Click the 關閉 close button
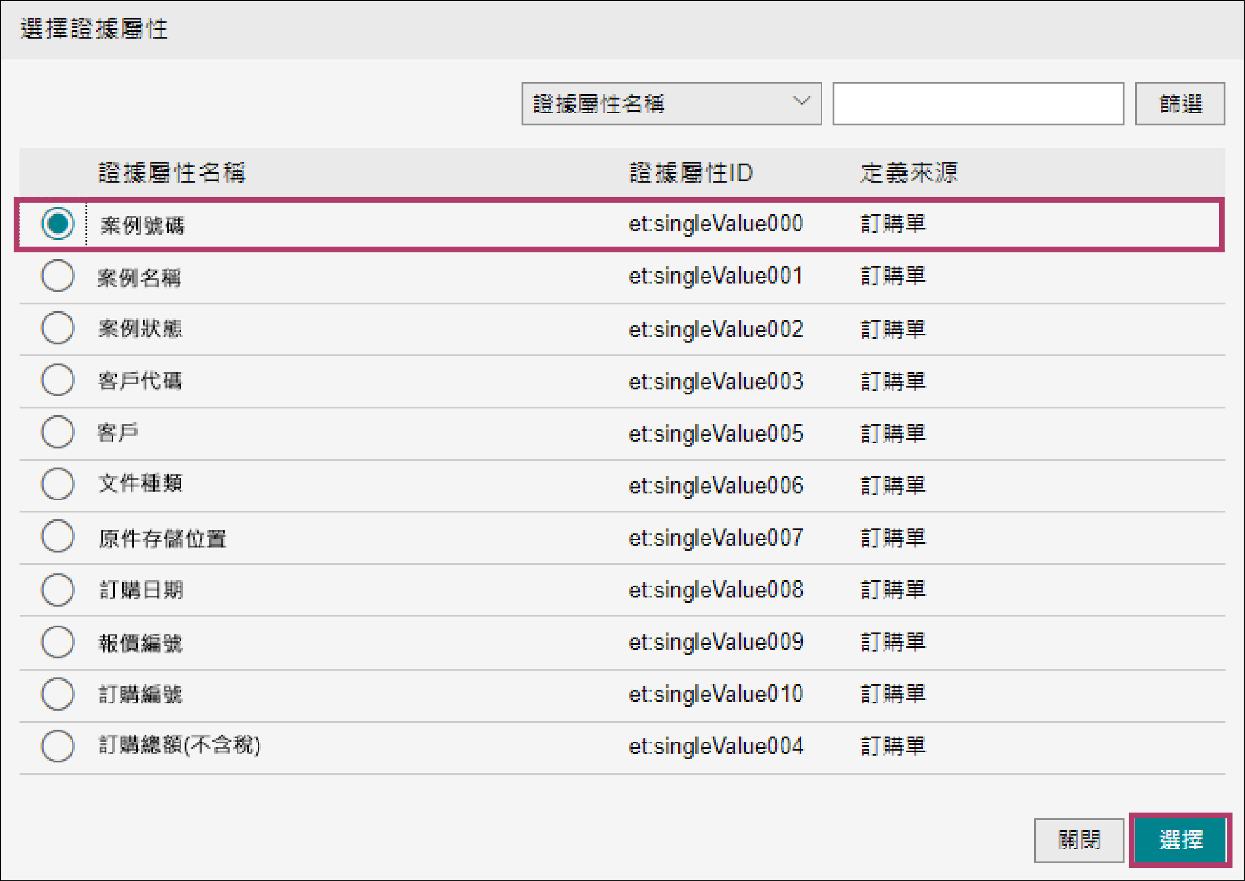This screenshot has width=1245, height=881. click(x=1078, y=840)
